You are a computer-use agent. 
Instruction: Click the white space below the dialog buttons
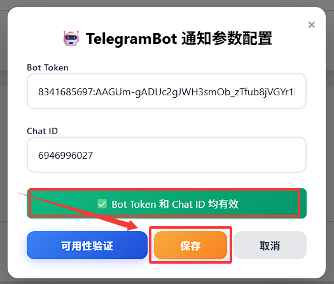pos(167,270)
